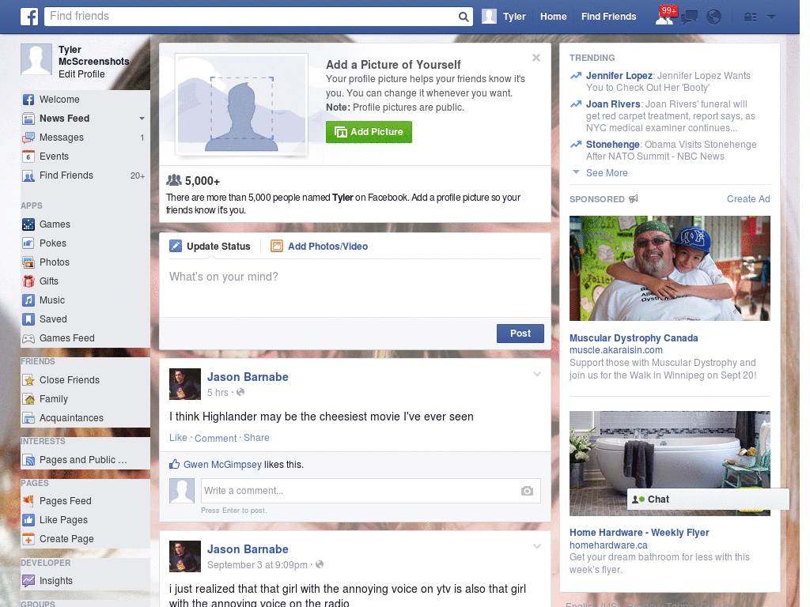810x607 pixels.
Task: Open Gwen McGimpsey's profile link
Action: click(x=222, y=465)
